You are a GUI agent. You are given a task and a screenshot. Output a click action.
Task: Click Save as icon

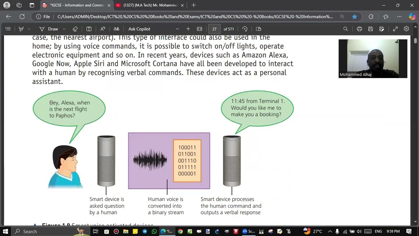click(x=382, y=29)
